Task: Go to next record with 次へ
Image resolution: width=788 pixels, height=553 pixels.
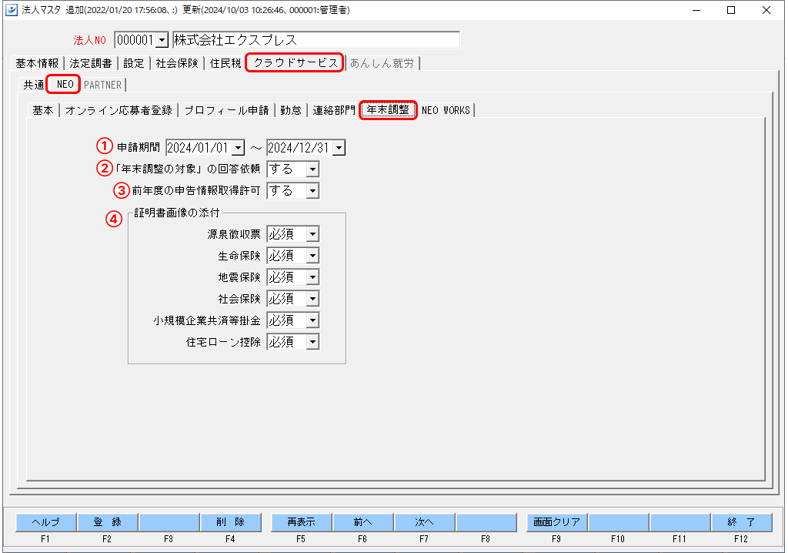Action: tap(425, 522)
